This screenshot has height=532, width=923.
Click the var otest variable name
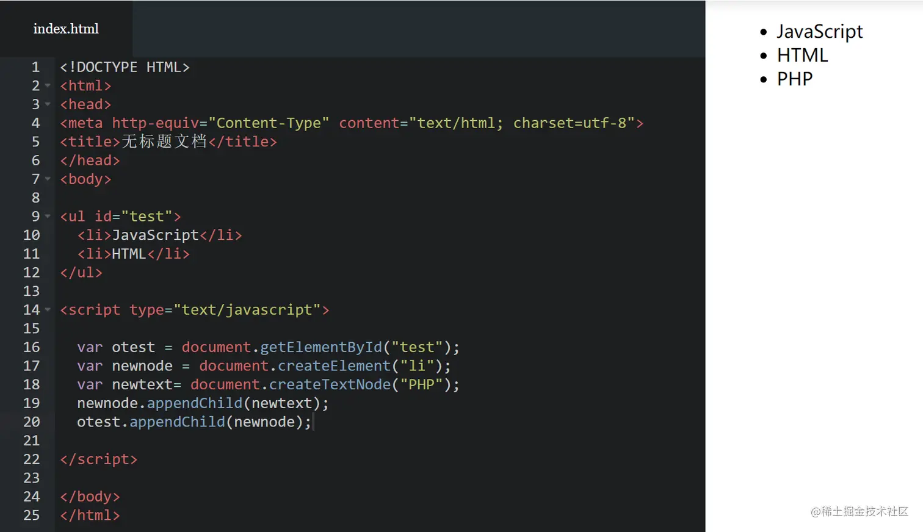(x=133, y=347)
